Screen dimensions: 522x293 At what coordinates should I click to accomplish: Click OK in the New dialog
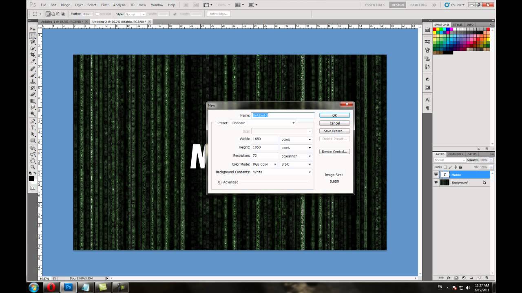coord(334,115)
